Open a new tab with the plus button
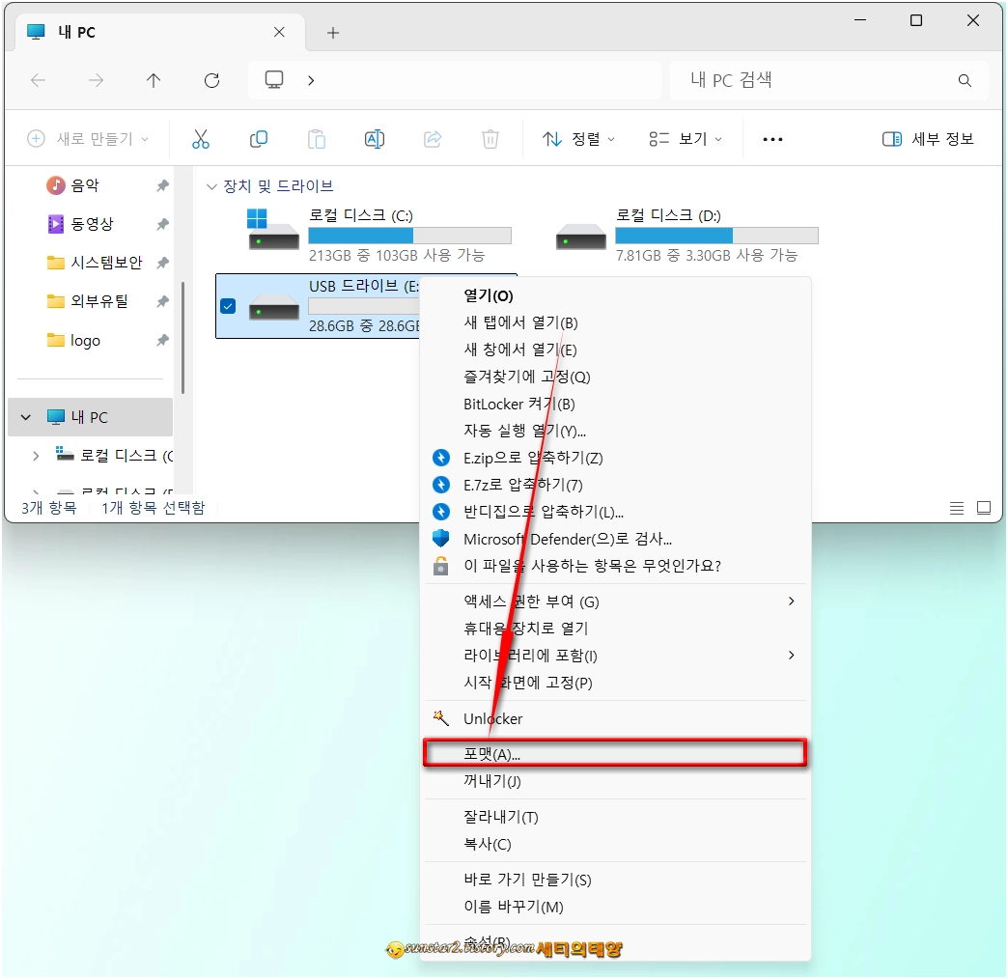1008x979 pixels. coord(332,32)
